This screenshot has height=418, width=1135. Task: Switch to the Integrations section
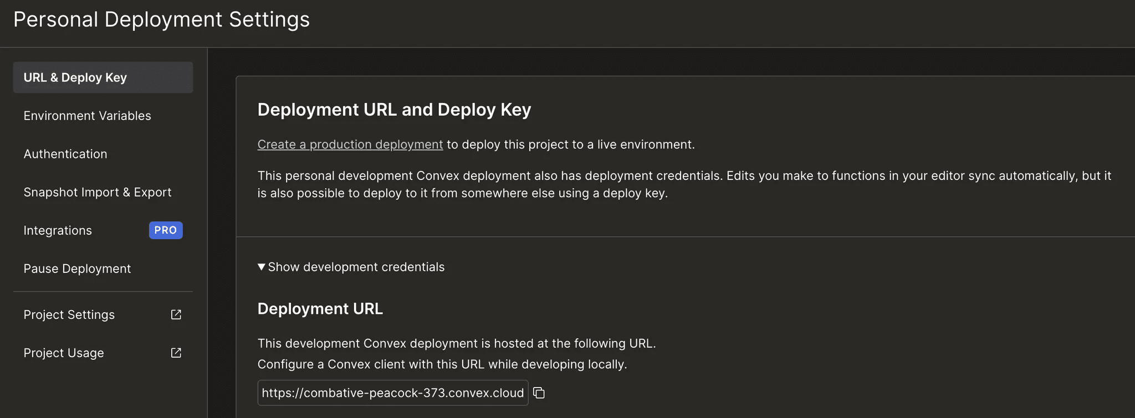click(x=58, y=230)
